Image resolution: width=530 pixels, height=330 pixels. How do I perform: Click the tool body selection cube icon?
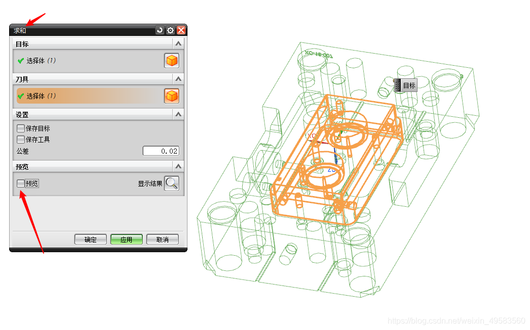click(172, 96)
